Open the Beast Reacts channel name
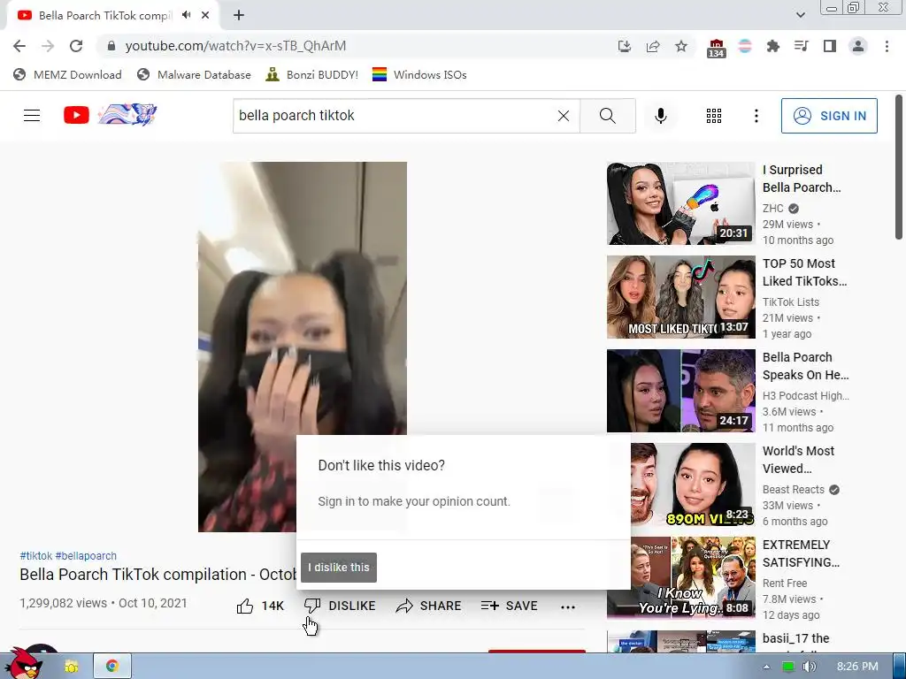Image resolution: width=906 pixels, height=679 pixels. (x=794, y=490)
